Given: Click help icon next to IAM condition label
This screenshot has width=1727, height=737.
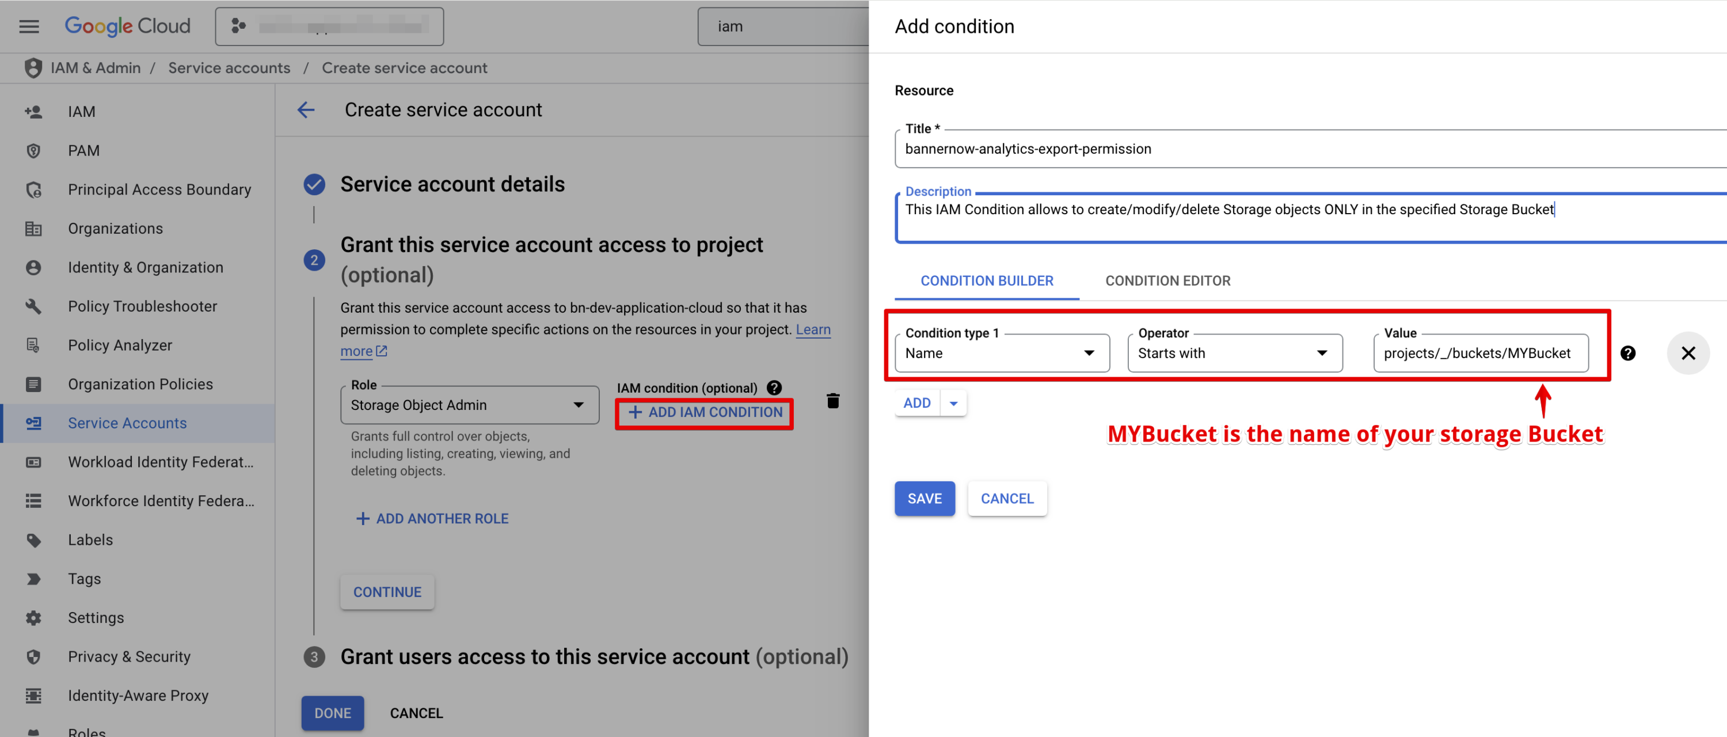Looking at the screenshot, I should click(774, 388).
